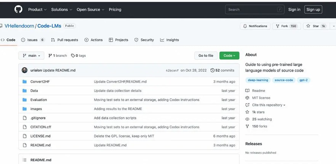Open 'Update data collection details' commit message
The height and width of the screenshot is (164, 336).
pyautogui.click(x=118, y=91)
